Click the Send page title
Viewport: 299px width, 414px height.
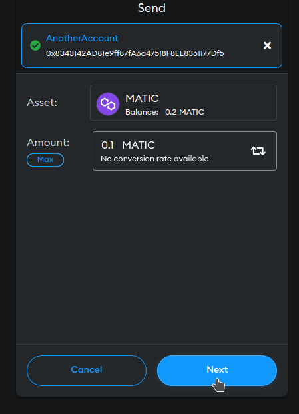tap(152, 8)
